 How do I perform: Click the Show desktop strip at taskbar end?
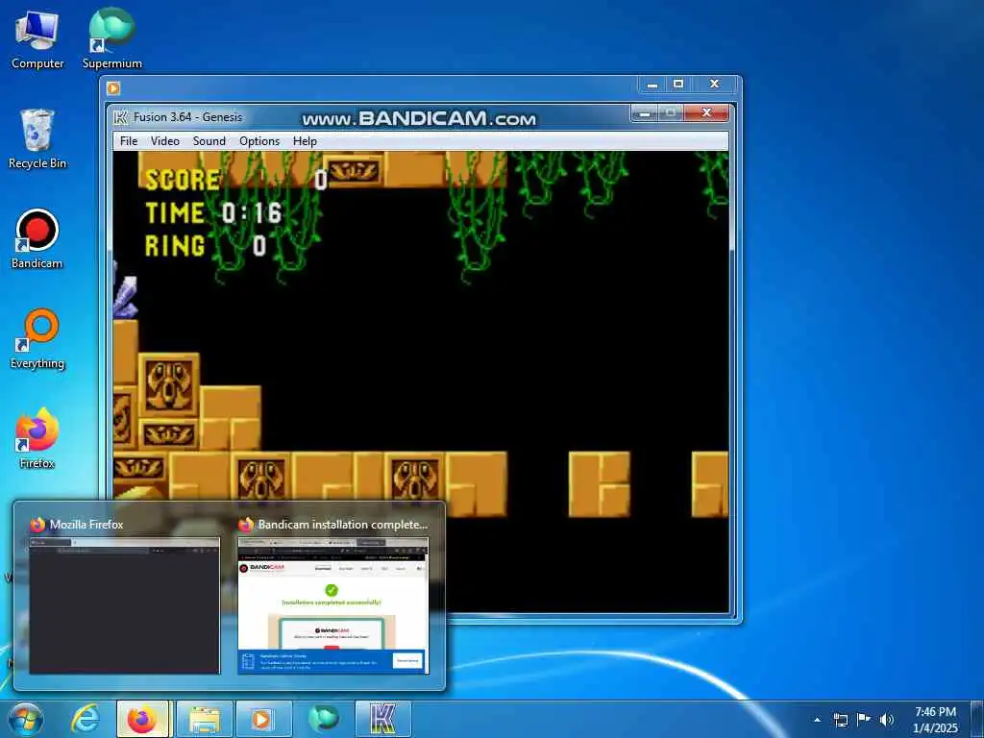click(977, 719)
